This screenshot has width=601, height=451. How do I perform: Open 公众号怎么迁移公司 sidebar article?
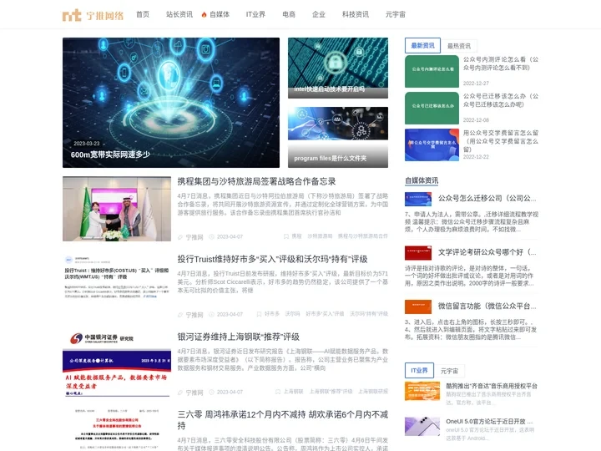click(487, 198)
